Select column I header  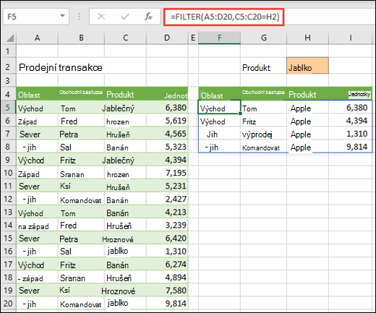[x=350, y=38]
